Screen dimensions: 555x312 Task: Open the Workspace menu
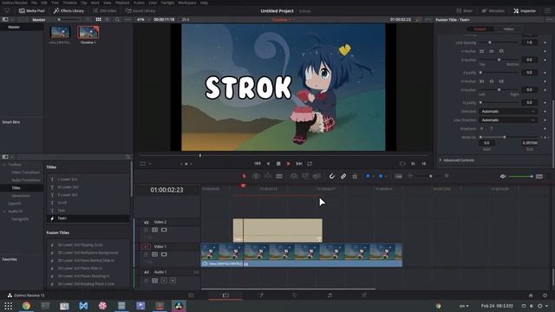(187, 3)
